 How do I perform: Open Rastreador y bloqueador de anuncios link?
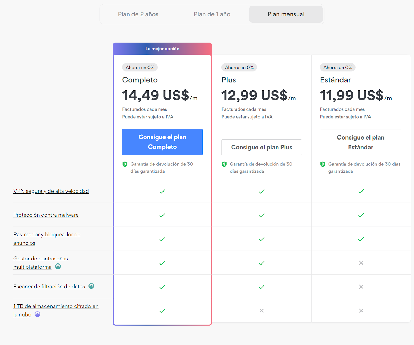tap(47, 239)
